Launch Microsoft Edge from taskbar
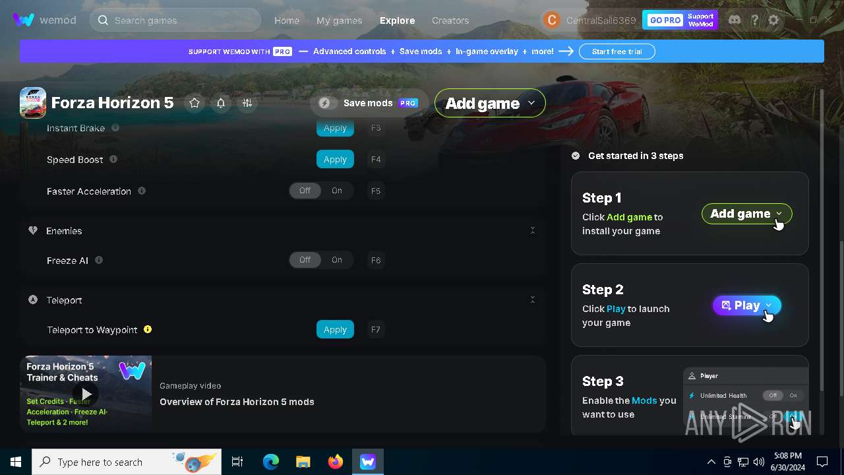The width and height of the screenshot is (844, 475). [271, 462]
